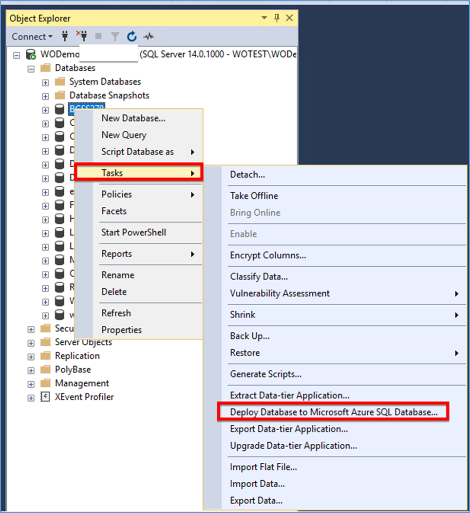The image size is (470, 513).
Task: Click the connect plug icon in Object Explorer toolbar
Action: pos(65,37)
